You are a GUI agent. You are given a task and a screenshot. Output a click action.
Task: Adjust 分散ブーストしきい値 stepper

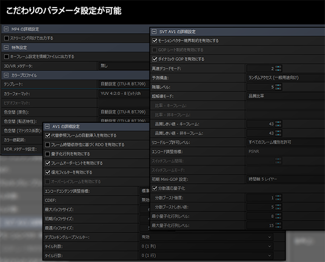click(x=278, y=207)
